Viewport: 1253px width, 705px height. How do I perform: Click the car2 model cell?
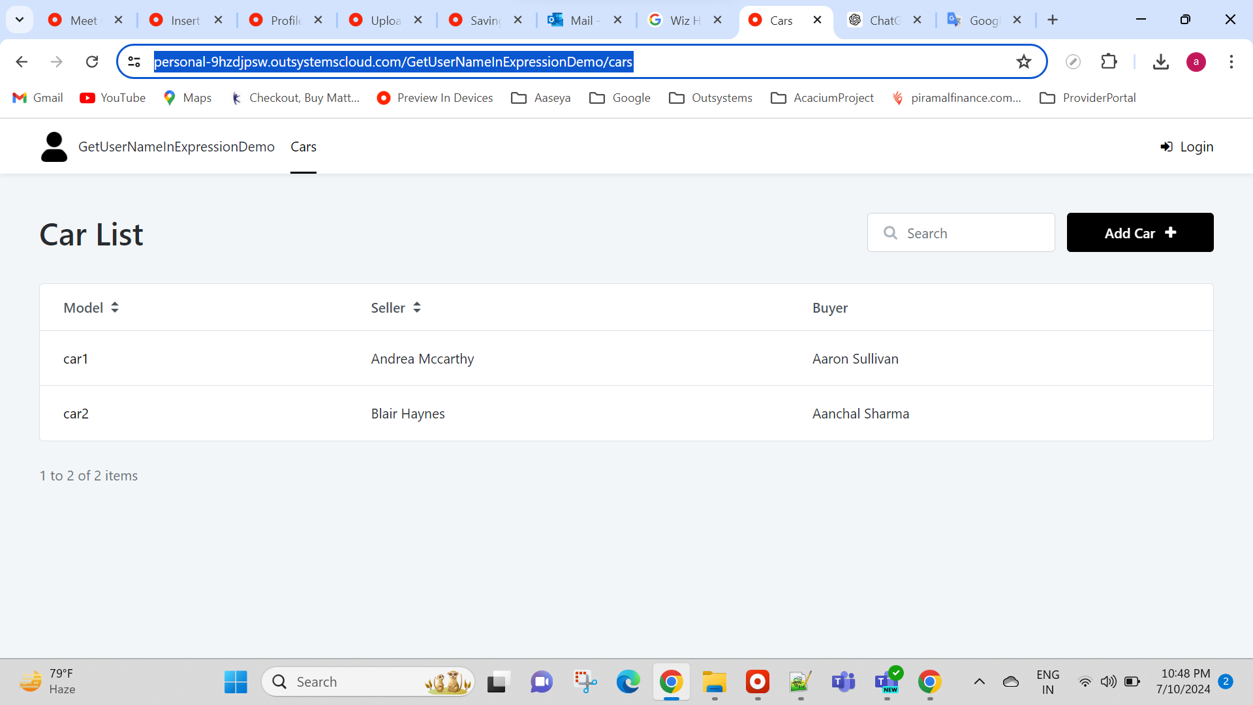76,414
